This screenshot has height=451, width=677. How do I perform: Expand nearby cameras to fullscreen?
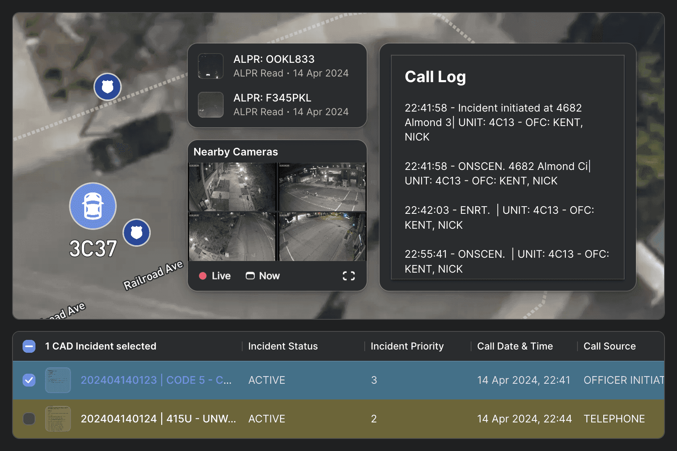point(349,276)
